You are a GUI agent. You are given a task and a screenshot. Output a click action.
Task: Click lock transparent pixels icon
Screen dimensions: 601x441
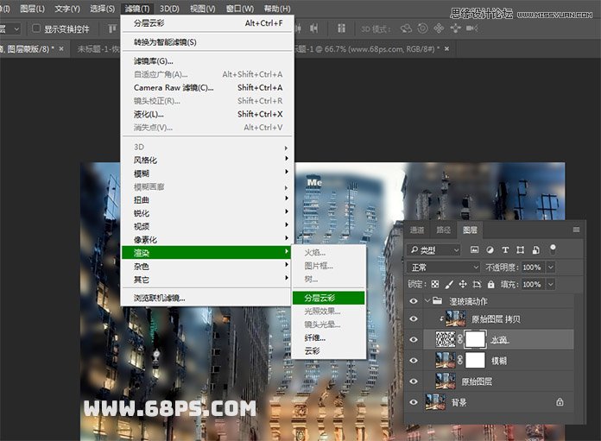(x=435, y=284)
